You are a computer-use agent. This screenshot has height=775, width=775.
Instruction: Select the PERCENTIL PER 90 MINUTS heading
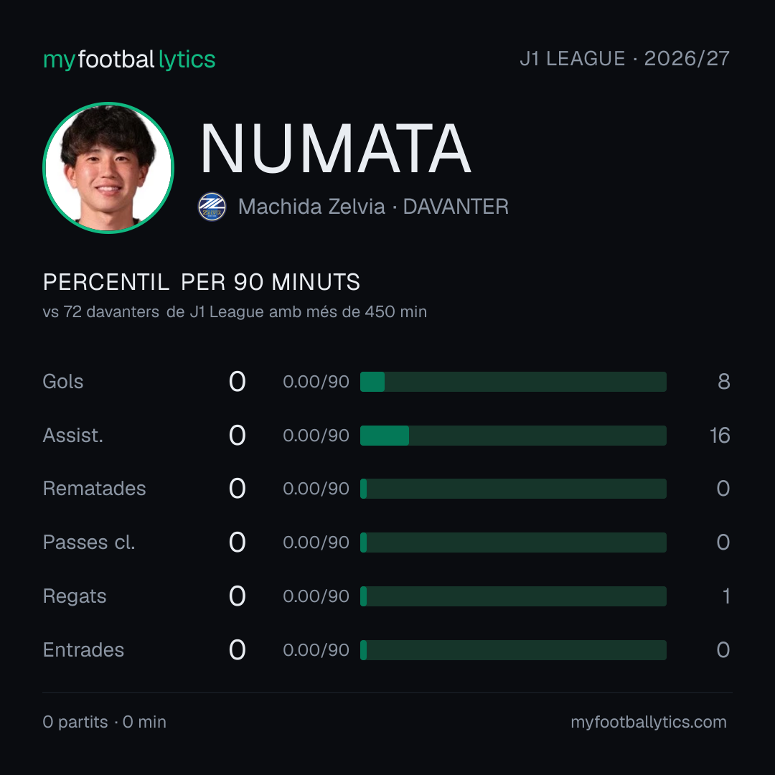201,282
